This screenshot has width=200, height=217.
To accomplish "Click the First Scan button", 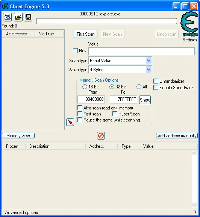I will click(x=85, y=34).
